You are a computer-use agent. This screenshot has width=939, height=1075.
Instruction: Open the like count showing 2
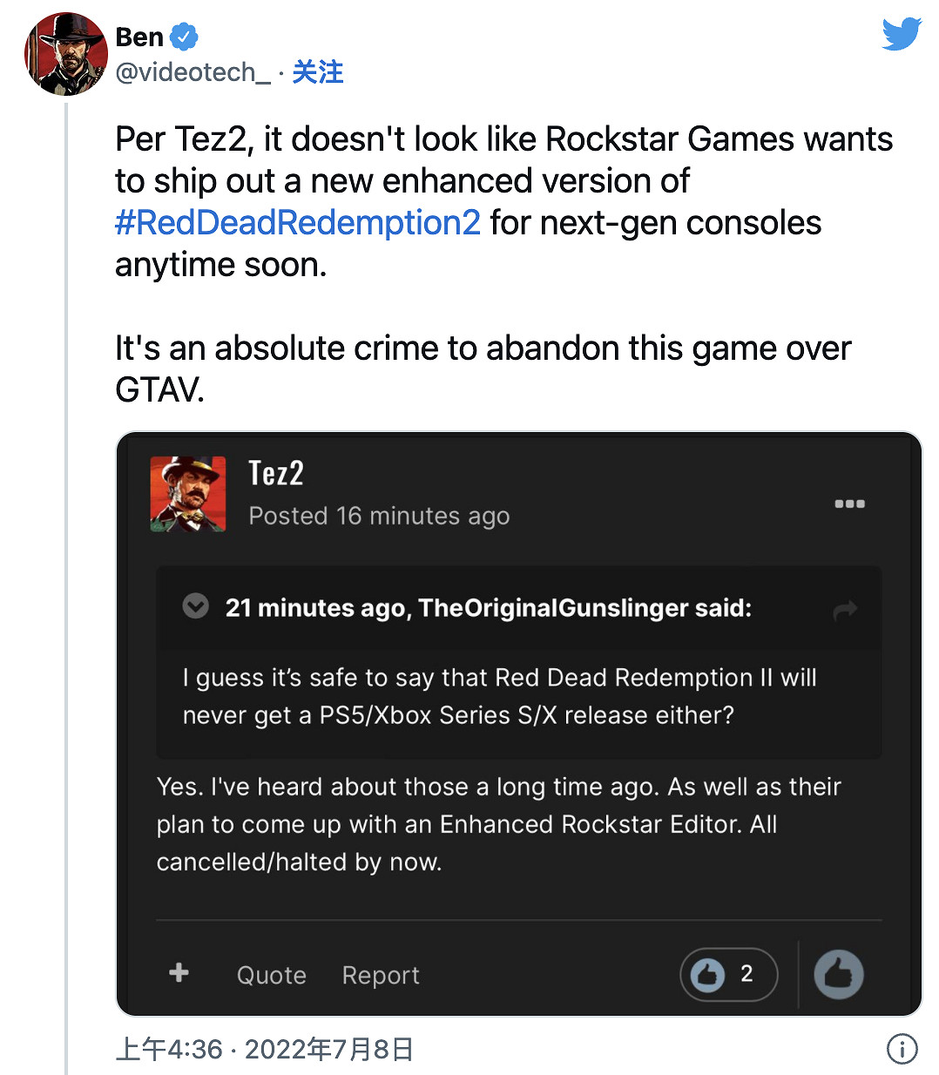[x=728, y=974]
